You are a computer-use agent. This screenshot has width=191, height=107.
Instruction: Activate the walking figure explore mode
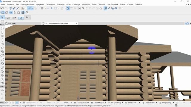pyautogui.click(x=15, y=12)
